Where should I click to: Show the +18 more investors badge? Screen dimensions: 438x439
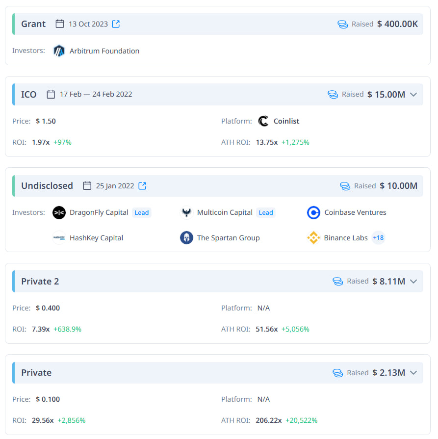click(x=378, y=238)
